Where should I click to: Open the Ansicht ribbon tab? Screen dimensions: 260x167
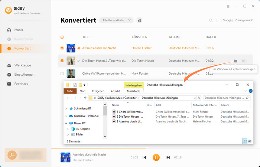(115, 91)
